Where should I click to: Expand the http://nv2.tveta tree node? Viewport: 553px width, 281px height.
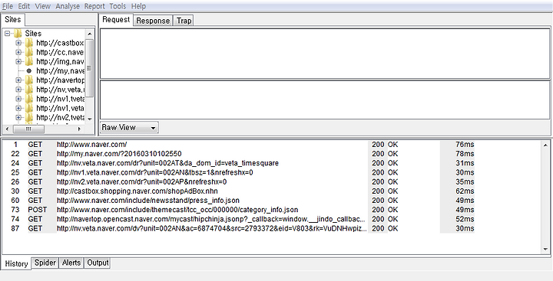point(18,117)
